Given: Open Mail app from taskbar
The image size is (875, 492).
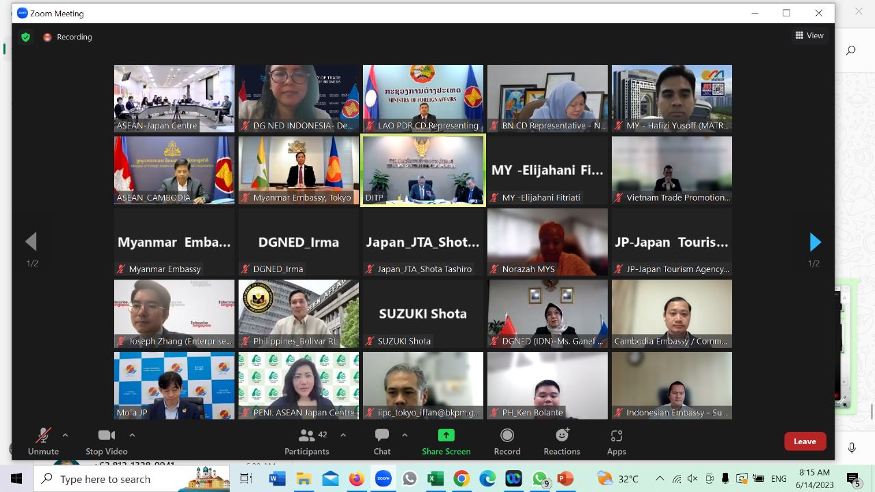Looking at the screenshot, I should (x=330, y=479).
